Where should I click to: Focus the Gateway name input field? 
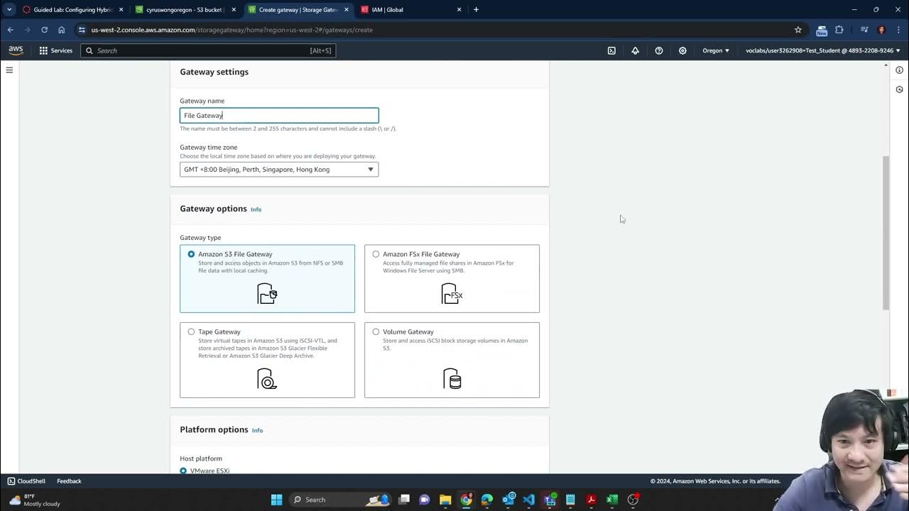pos(279,115)
